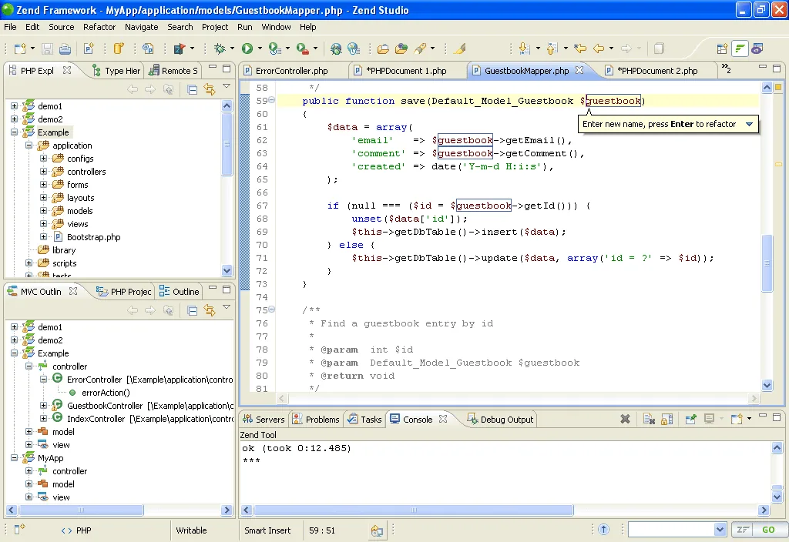Click the New file toolbar icon
Image resolution: width=789 pixels, height=542 pixels.
[x=20, y=49]
